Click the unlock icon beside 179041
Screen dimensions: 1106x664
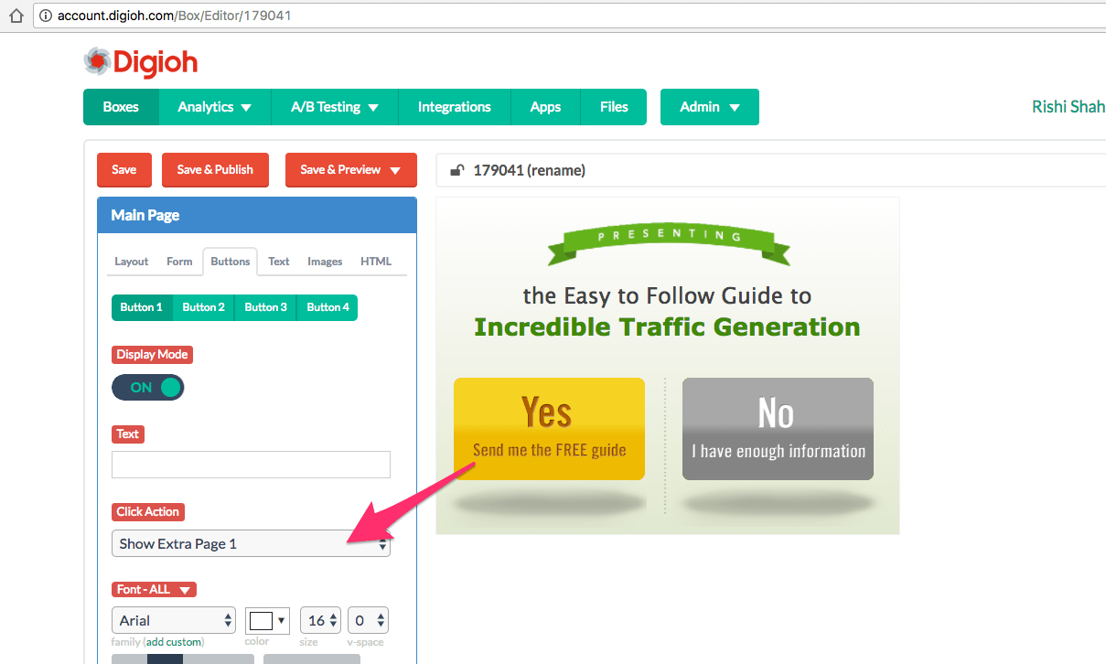[457, 170]
